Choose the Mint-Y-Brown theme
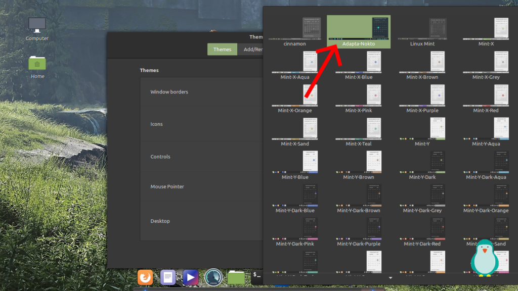This screenshot has height=291, width=518. tap(359, 165)
